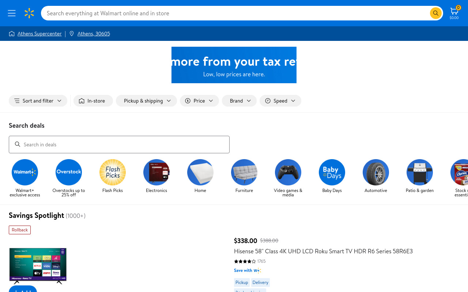Browse the Electronics deals category
Viewport: 468px width, 292px height.
point(156,176)
